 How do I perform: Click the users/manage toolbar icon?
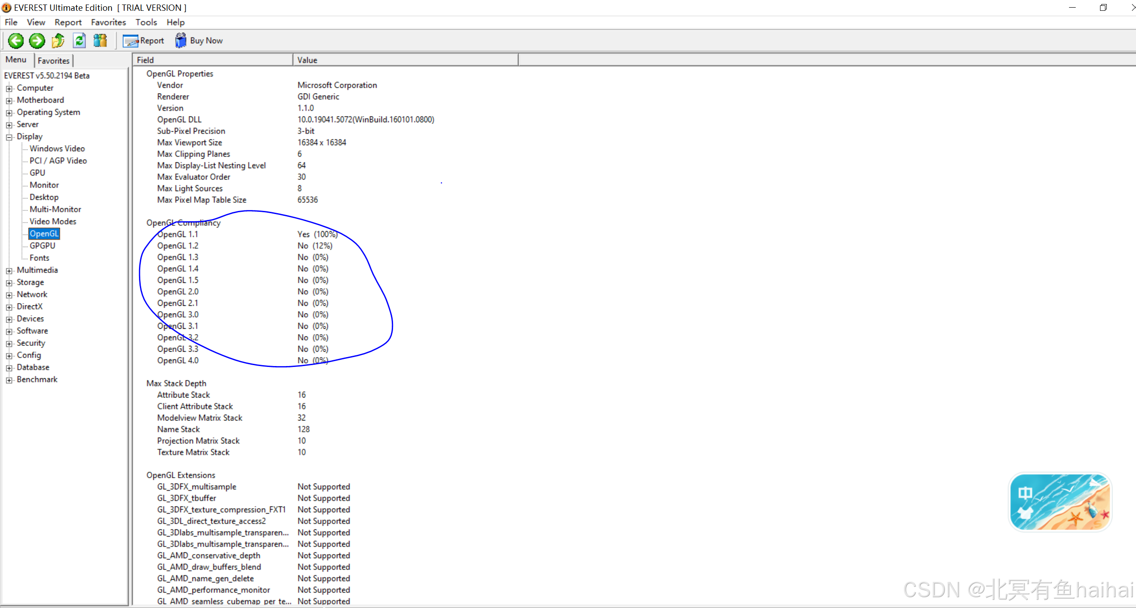point(100,41)
